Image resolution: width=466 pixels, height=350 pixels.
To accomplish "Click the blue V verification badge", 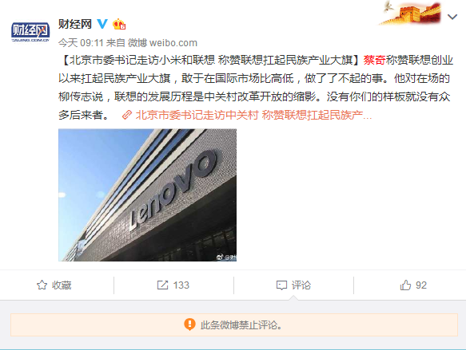I will 102,24.
